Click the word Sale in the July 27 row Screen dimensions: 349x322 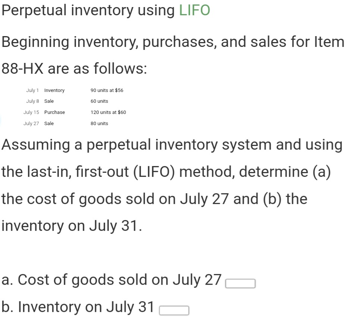click(x=48, y=123)
